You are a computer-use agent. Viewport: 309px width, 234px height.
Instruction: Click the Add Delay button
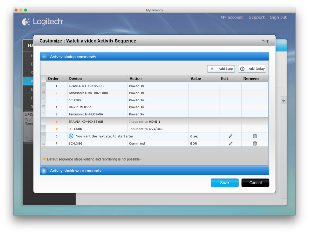click(x=252, y=69)
